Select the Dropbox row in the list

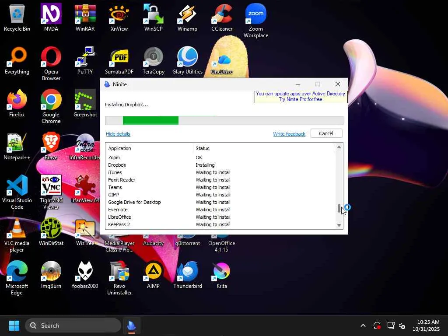pos(220,165)
